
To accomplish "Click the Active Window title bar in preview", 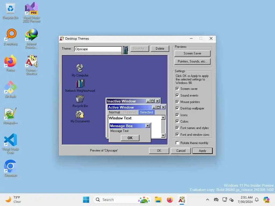I will click(129, 107).
